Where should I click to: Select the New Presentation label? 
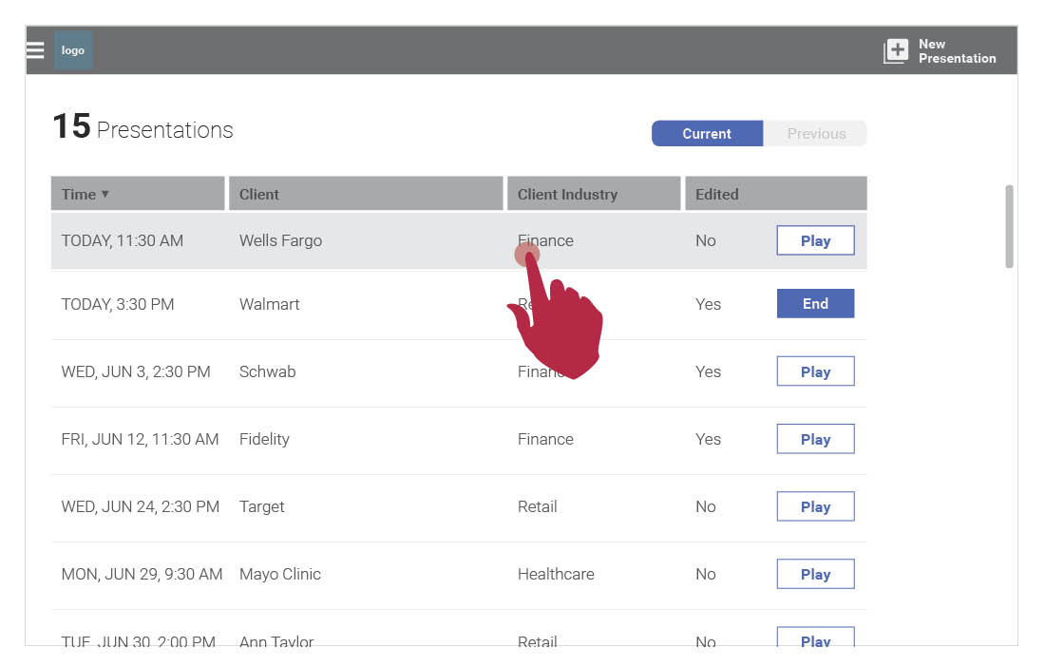pos(957,50)
